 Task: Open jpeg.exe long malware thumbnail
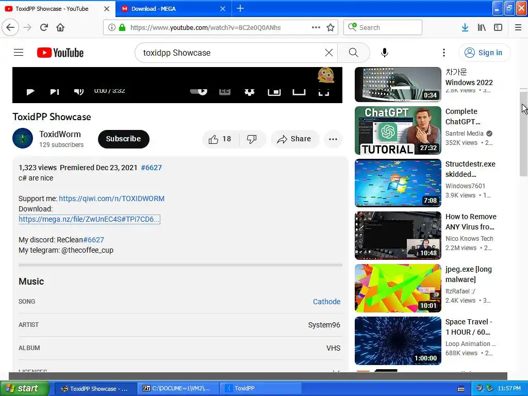[398, 288]
